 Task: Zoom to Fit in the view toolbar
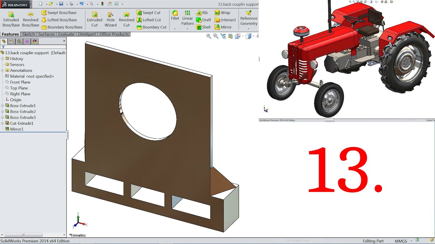[209, 36]
